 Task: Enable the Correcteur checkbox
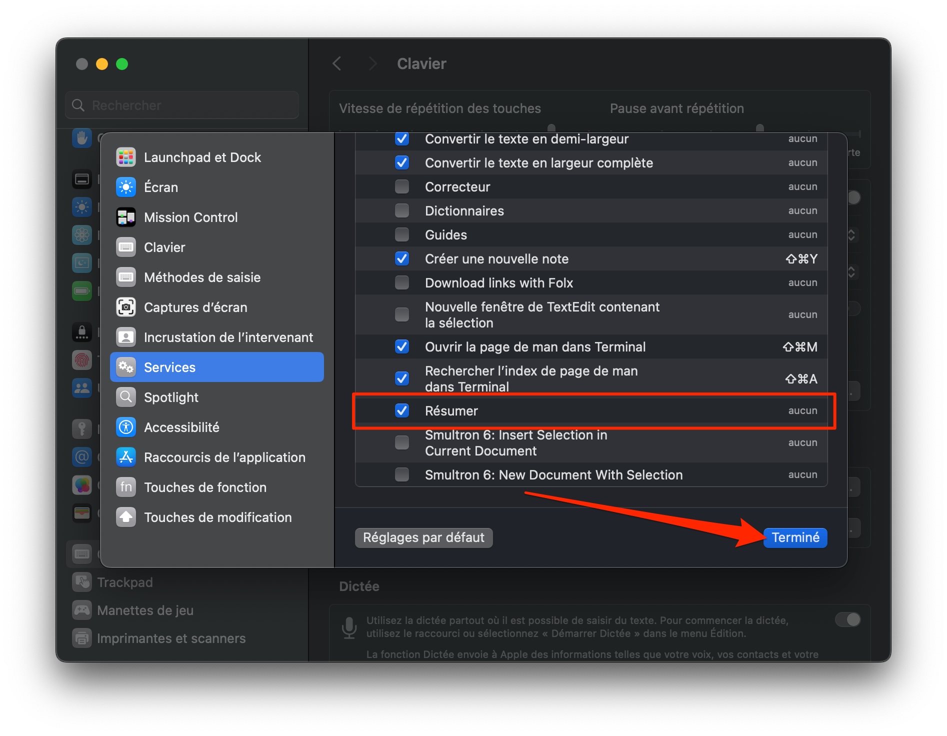pyautogui.click(x=402, y=186)
